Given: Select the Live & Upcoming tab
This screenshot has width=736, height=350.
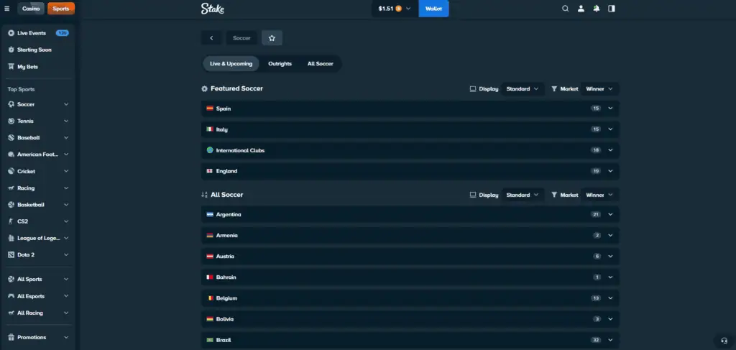Looking at the screenshot, I should pos(231,63).
